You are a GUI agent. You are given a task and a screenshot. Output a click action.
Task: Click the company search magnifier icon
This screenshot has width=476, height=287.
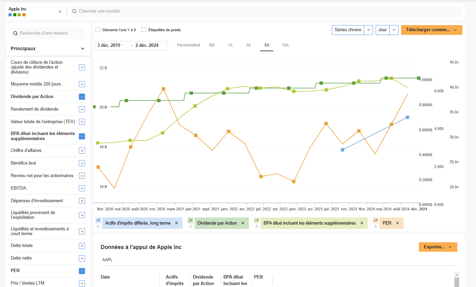coord(74,11)
